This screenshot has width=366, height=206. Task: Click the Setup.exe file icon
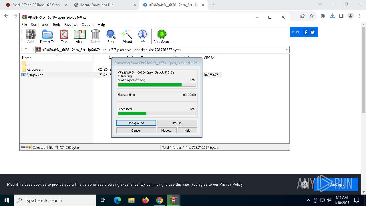(x=24, y=75)
